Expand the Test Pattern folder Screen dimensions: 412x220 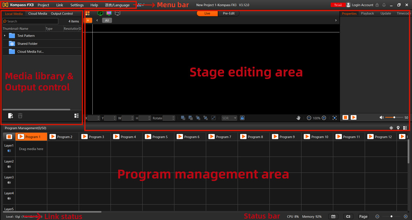pos(5,35)
